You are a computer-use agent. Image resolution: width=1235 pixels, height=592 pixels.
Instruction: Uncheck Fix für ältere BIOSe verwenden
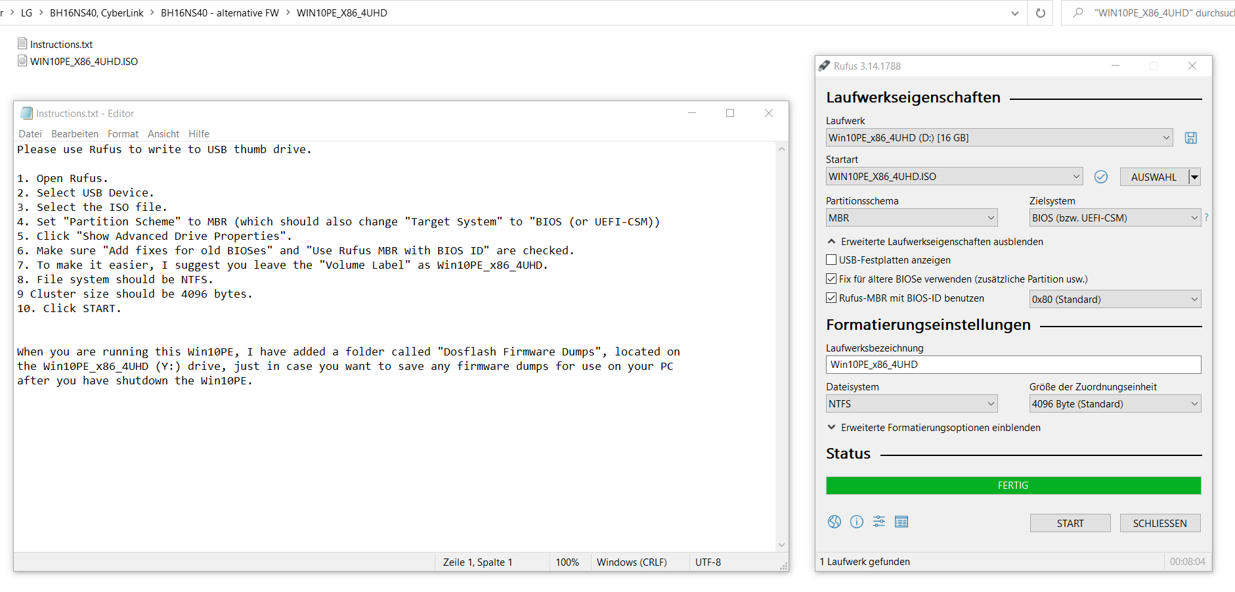pyautogui.click(x=831, y=279)
